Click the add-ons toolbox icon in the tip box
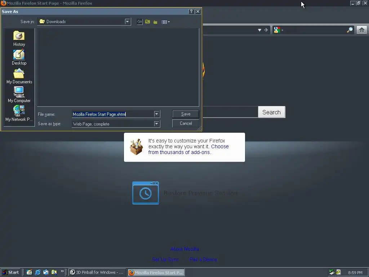 pos(136,147)
